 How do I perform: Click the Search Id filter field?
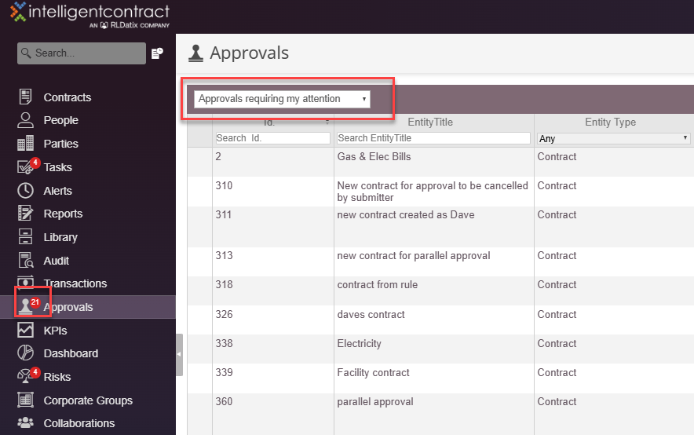272,138
